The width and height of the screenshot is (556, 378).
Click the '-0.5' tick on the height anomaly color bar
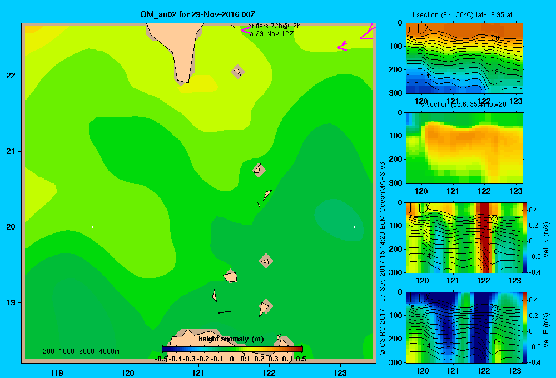click(162, 359)
